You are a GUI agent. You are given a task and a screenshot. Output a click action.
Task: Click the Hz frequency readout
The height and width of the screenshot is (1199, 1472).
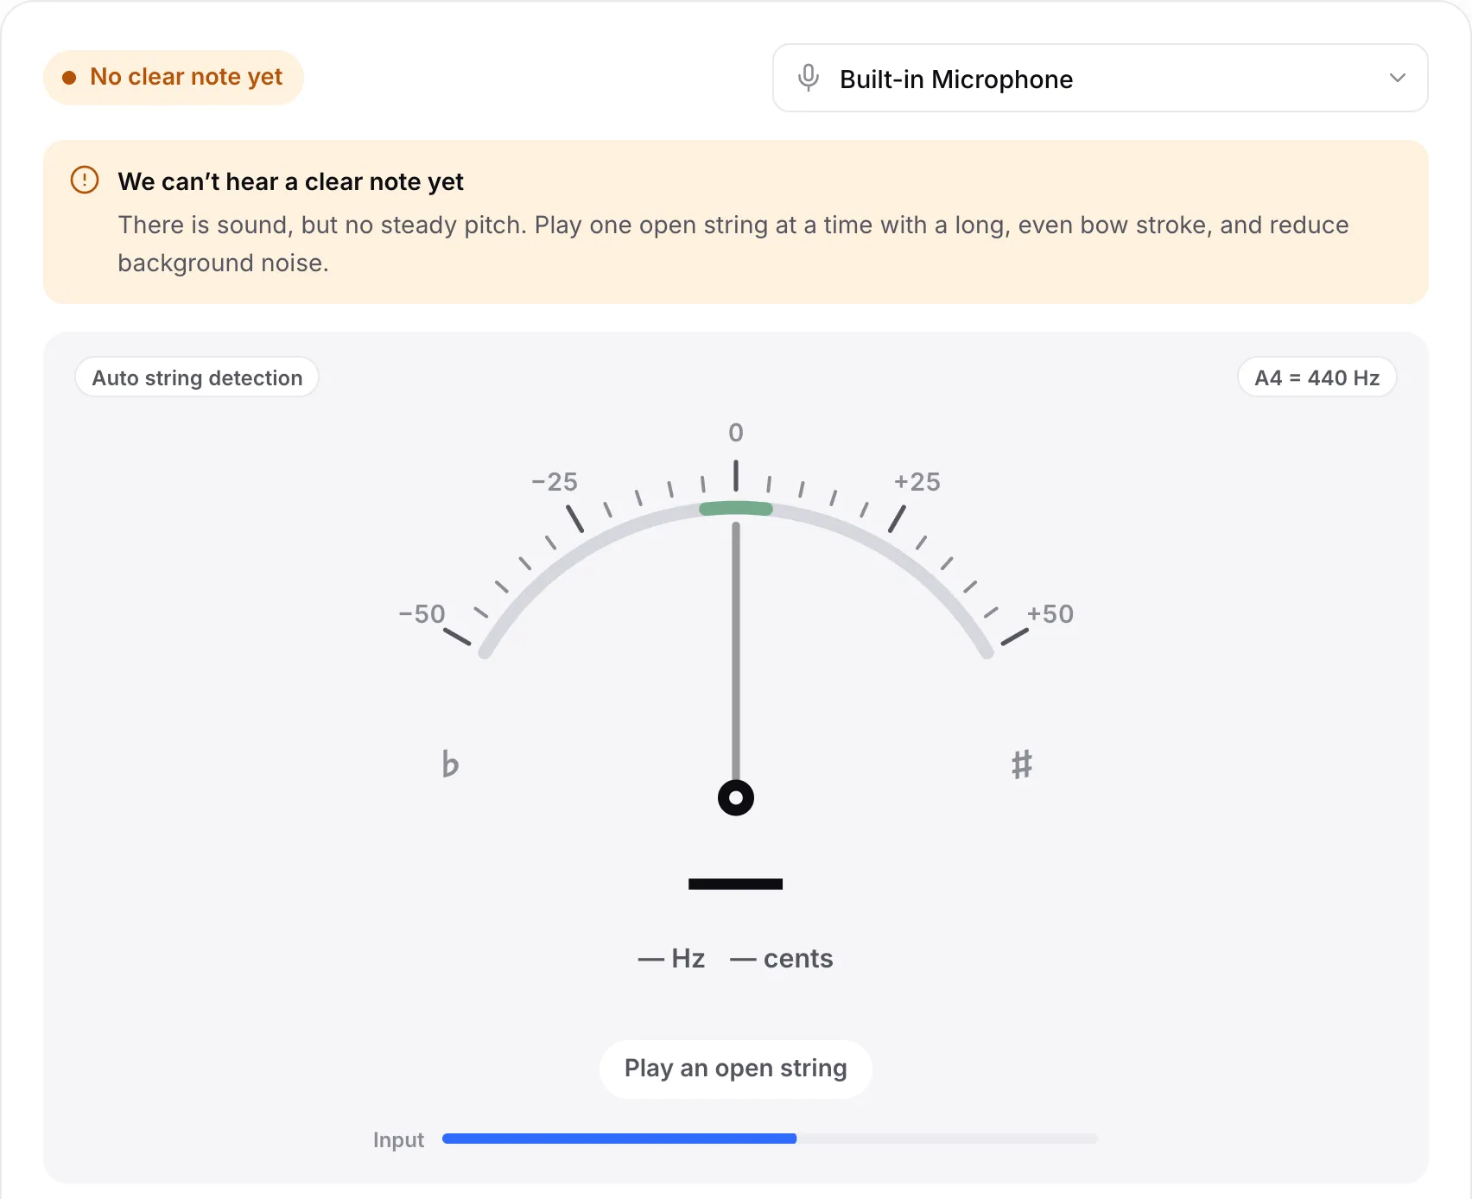[671, 959]
